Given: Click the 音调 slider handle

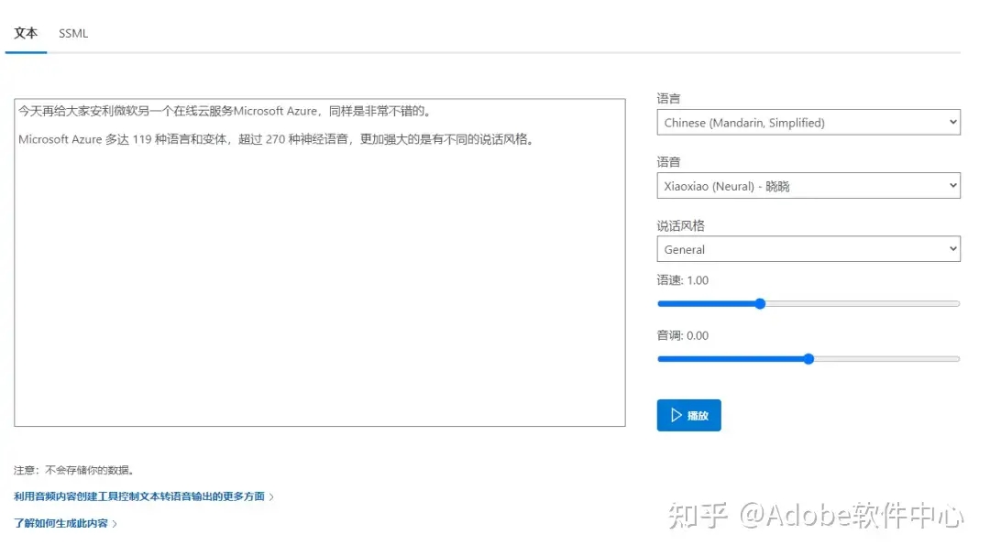Looking at the screenshot, I should 808,359.
